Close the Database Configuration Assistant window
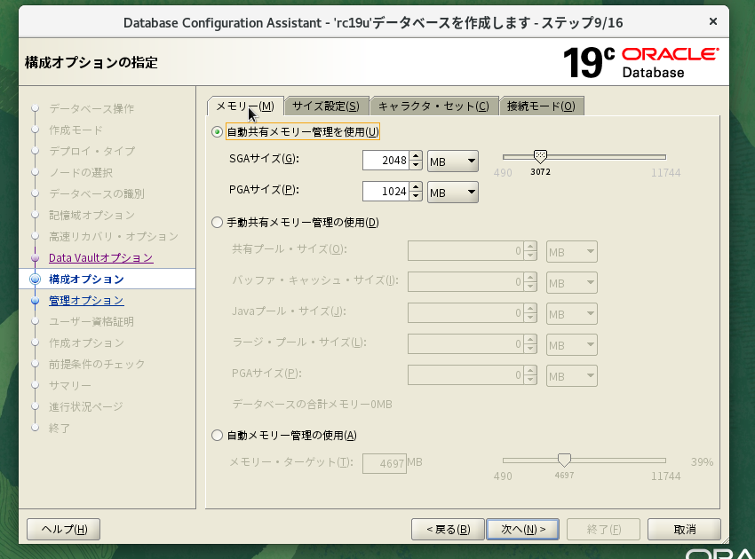 (713, 21)
